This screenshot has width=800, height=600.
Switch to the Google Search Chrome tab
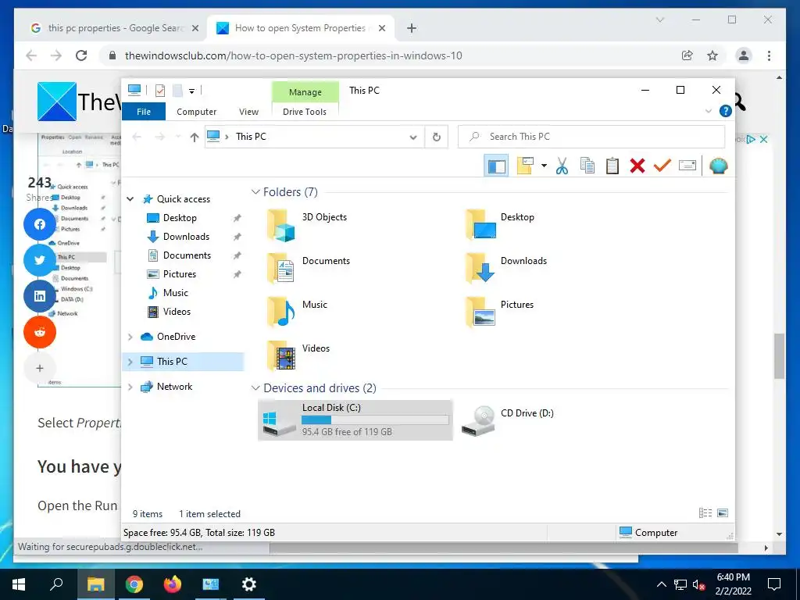pyautogui.click(x=115, y=28)
